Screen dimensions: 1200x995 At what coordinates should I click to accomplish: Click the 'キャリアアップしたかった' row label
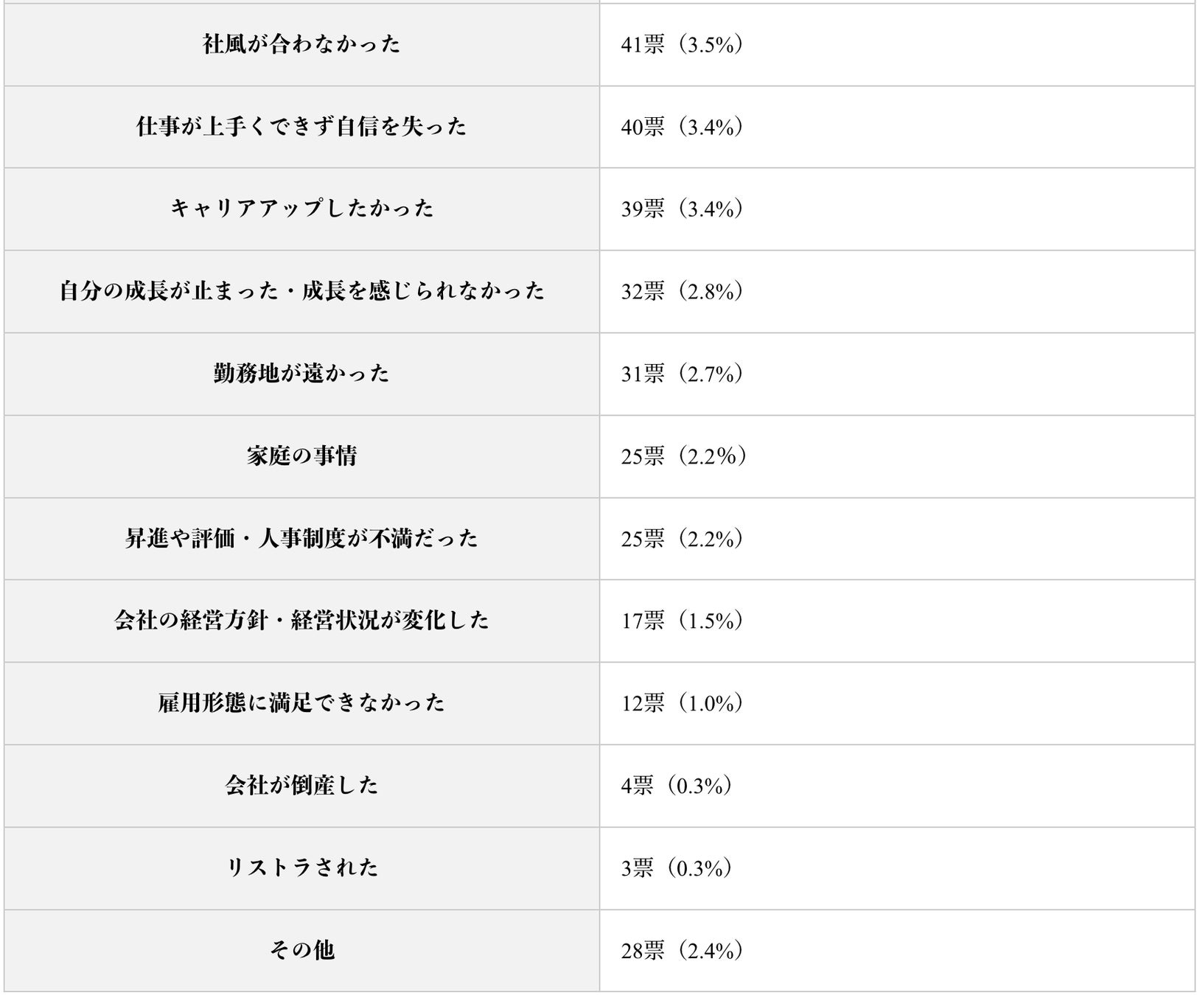pyautogui.click(x=301, y=209)
